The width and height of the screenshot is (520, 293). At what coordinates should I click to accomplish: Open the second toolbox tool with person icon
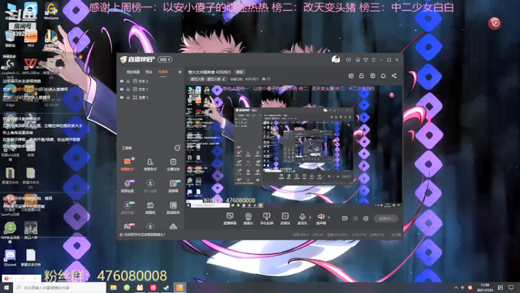coord(150,164)
